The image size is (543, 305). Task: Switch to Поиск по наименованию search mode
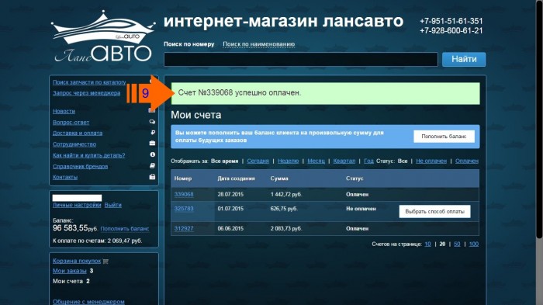(258, 44)
